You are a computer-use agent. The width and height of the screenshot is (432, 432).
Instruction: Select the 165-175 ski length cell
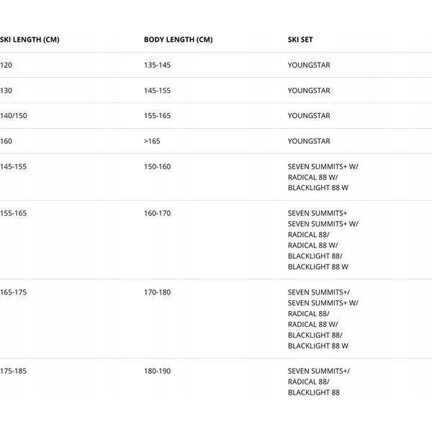pyautogui.click(x=13, y=292)
